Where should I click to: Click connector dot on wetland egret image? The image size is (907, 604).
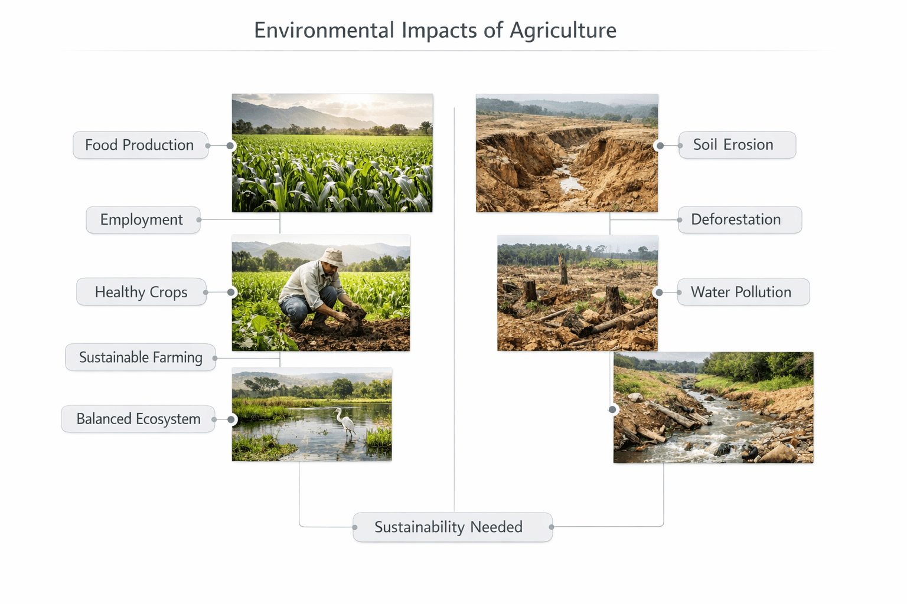click(232, 419)
